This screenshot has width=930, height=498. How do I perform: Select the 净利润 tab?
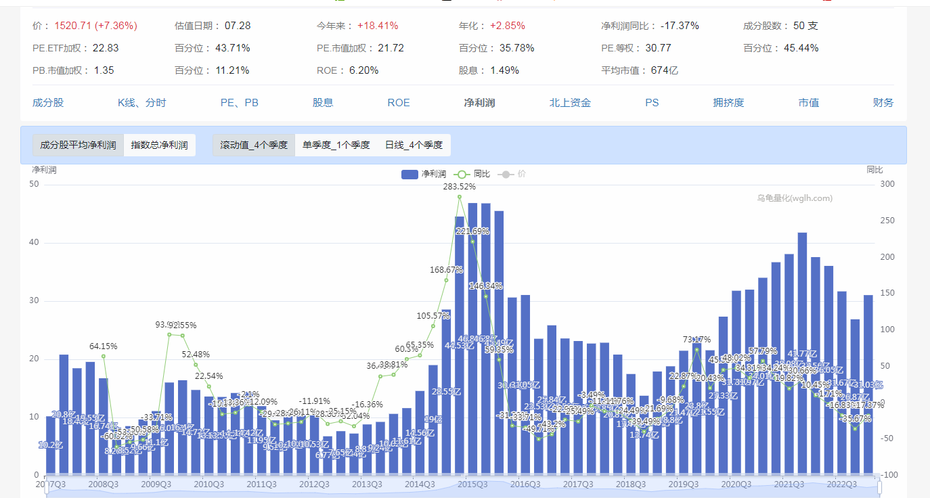pos(479,103)
